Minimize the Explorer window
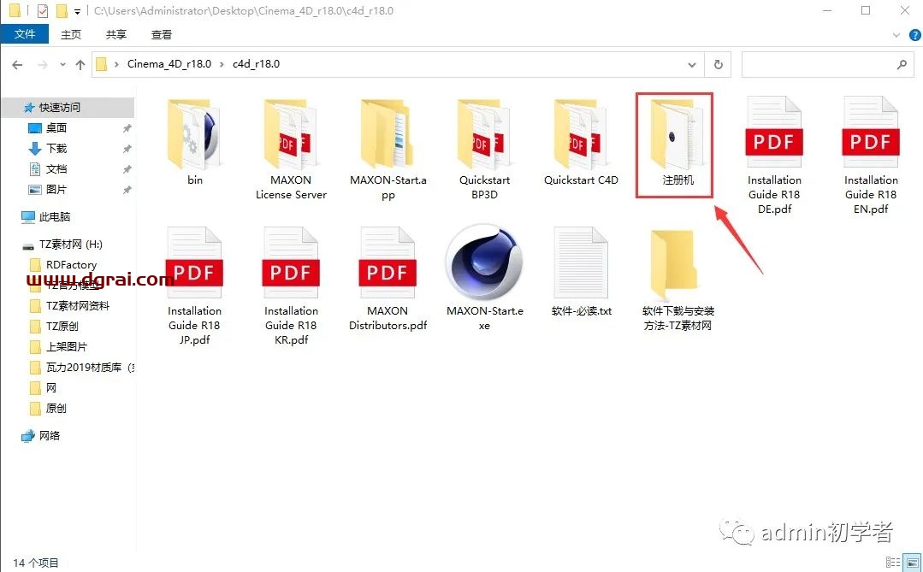This screenshot has height=572, width=923. tap(828, 10)
